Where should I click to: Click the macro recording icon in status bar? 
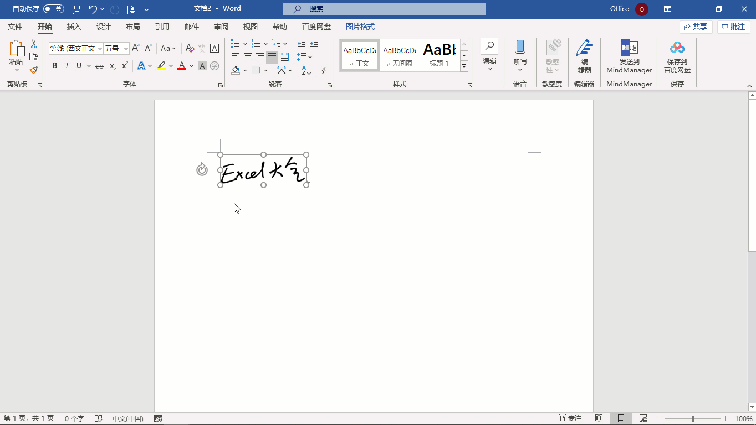pos(158,418)
